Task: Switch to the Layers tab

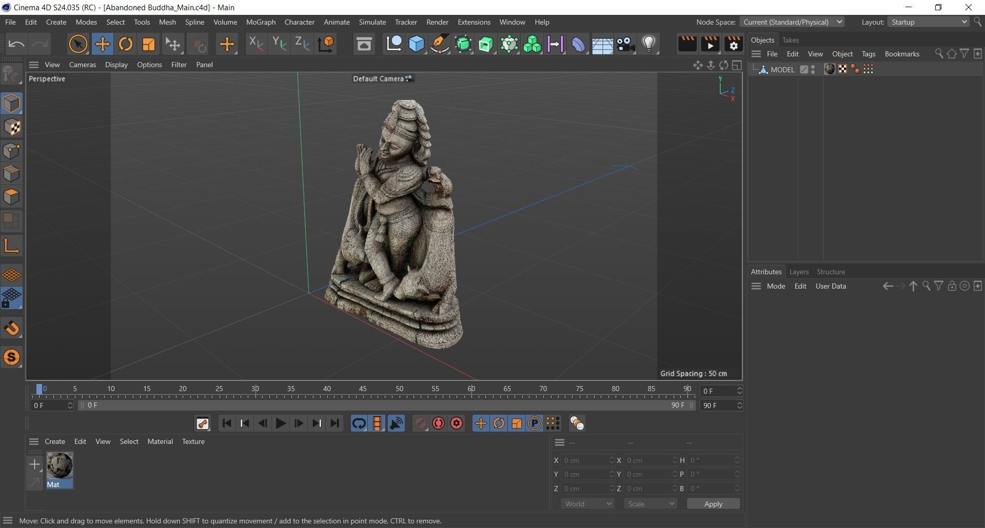Action: point(799,272)
